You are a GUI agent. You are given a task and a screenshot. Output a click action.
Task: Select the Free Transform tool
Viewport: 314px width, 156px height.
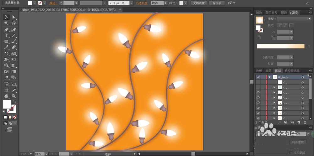click(14, 60)
